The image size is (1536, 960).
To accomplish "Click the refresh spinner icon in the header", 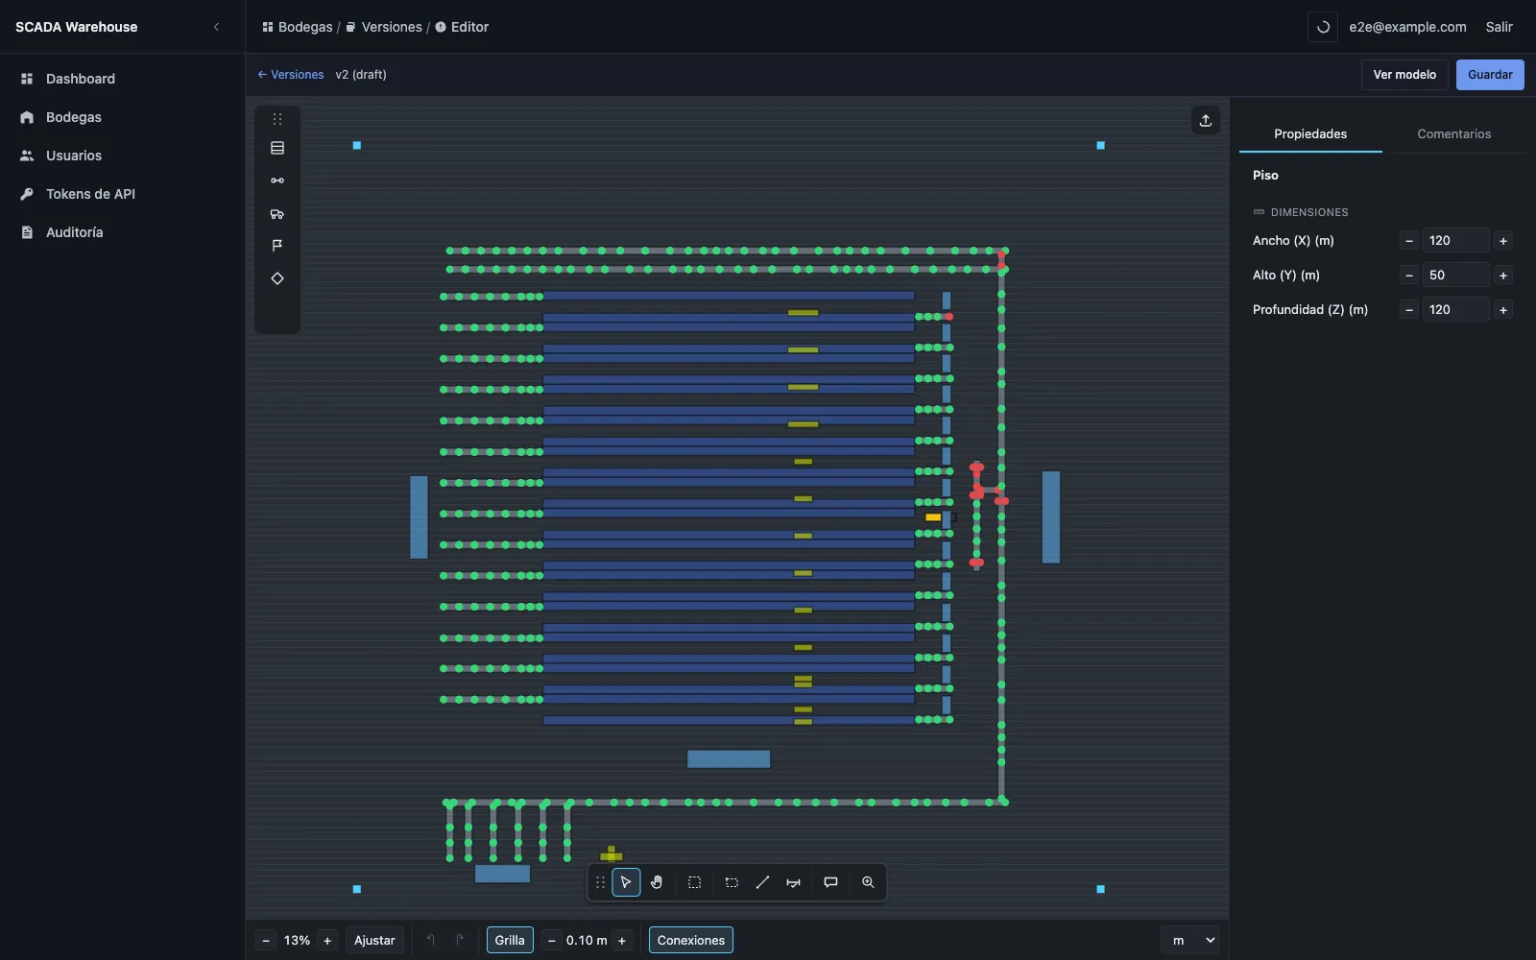I will (1323, 27).
